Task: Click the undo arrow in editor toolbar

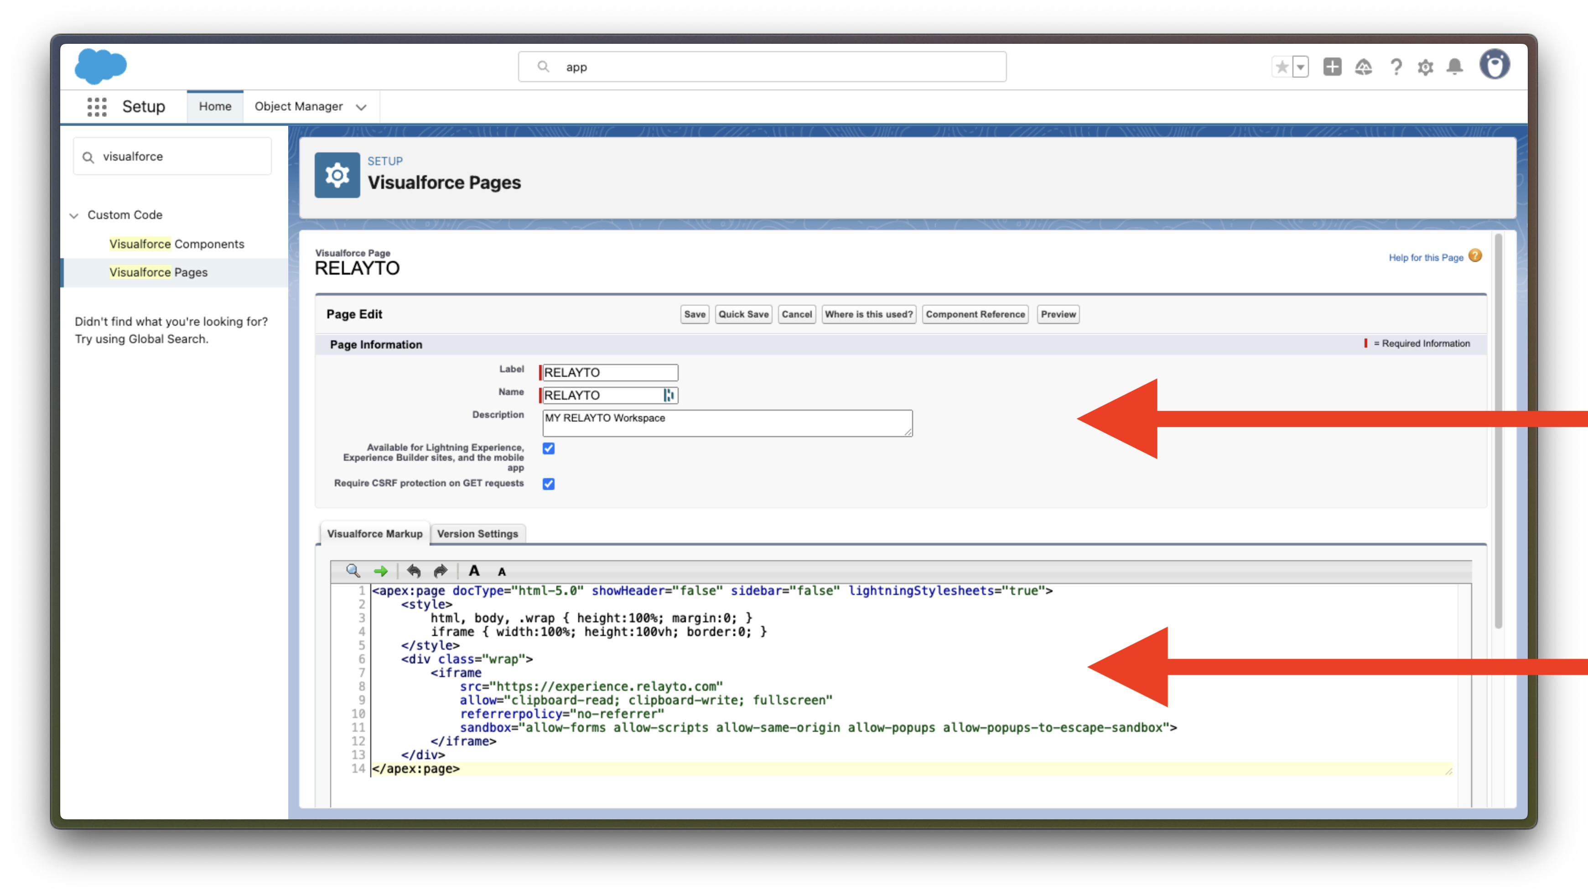Action: tap(414, 571)
